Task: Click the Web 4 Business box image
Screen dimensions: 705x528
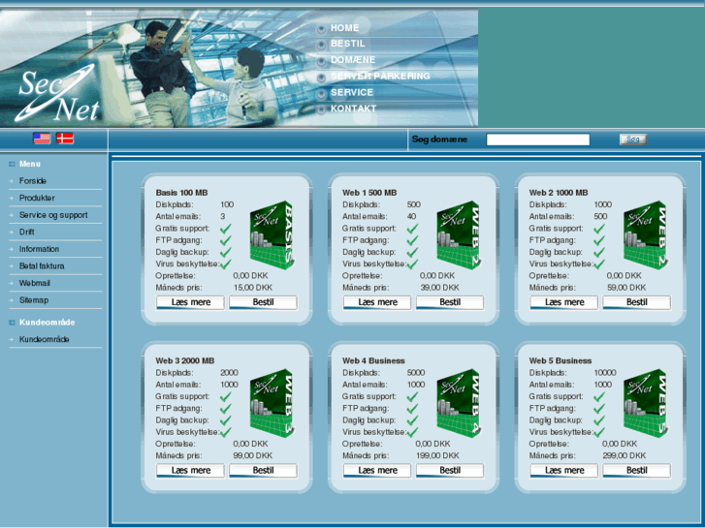Action: 458,403
